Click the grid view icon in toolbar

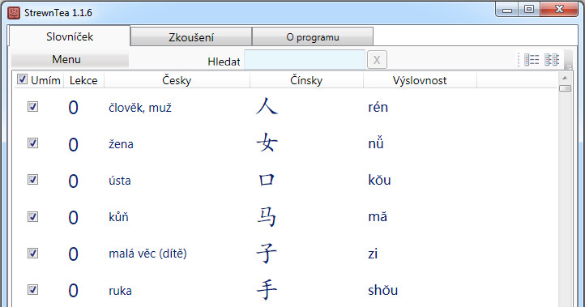click(552, 60)
